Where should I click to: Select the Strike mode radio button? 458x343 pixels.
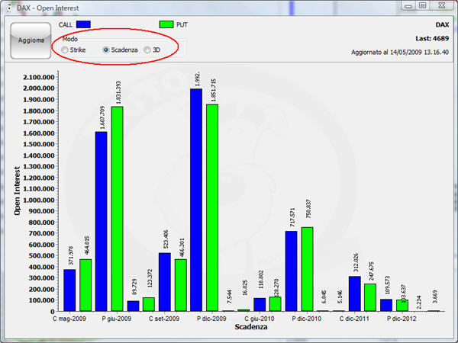tap(65, 50)
